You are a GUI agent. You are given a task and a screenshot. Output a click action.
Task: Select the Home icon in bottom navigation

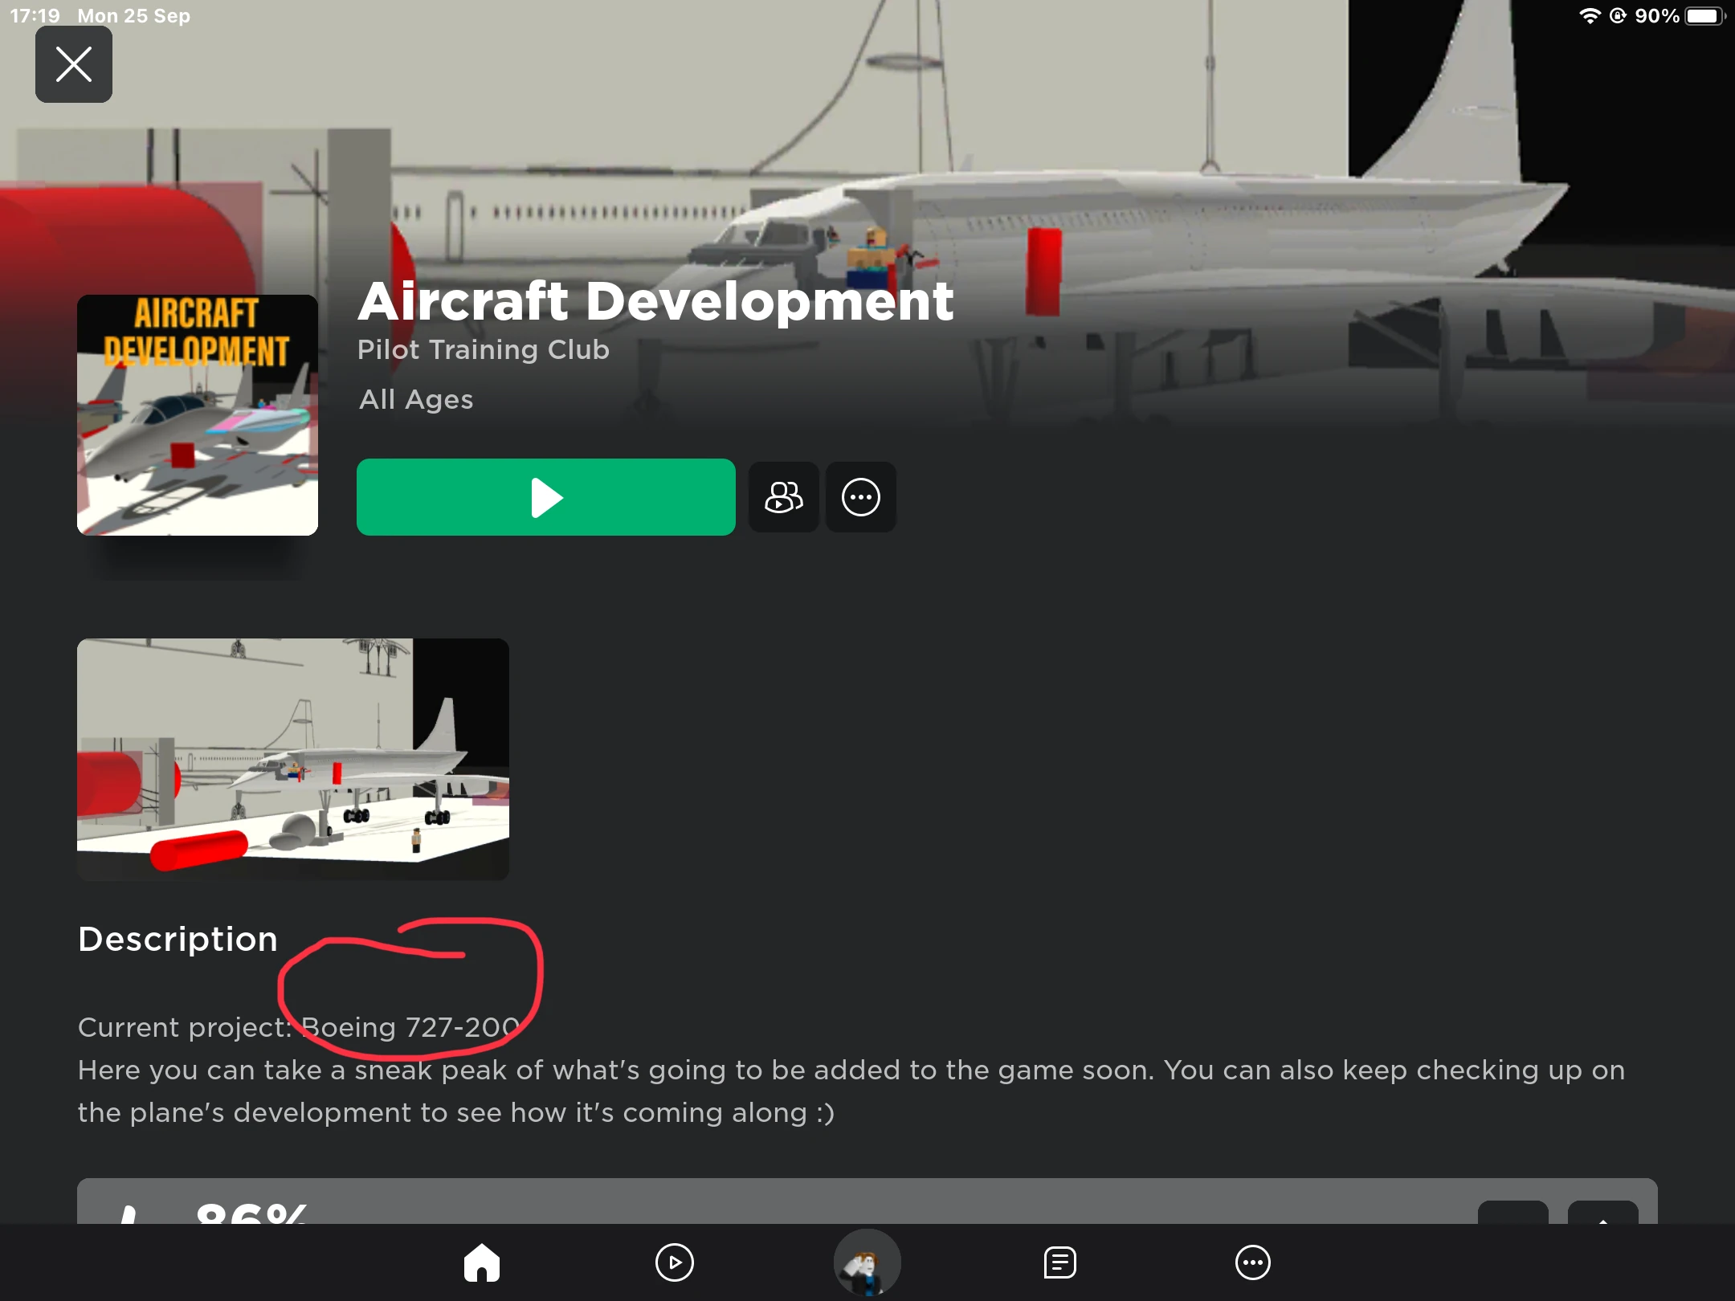coord(482,1262)
